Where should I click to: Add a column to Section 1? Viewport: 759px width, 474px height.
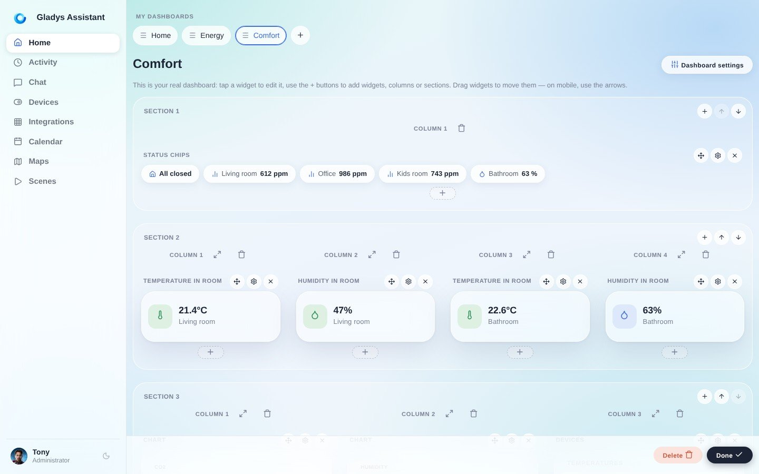(705, 111)
